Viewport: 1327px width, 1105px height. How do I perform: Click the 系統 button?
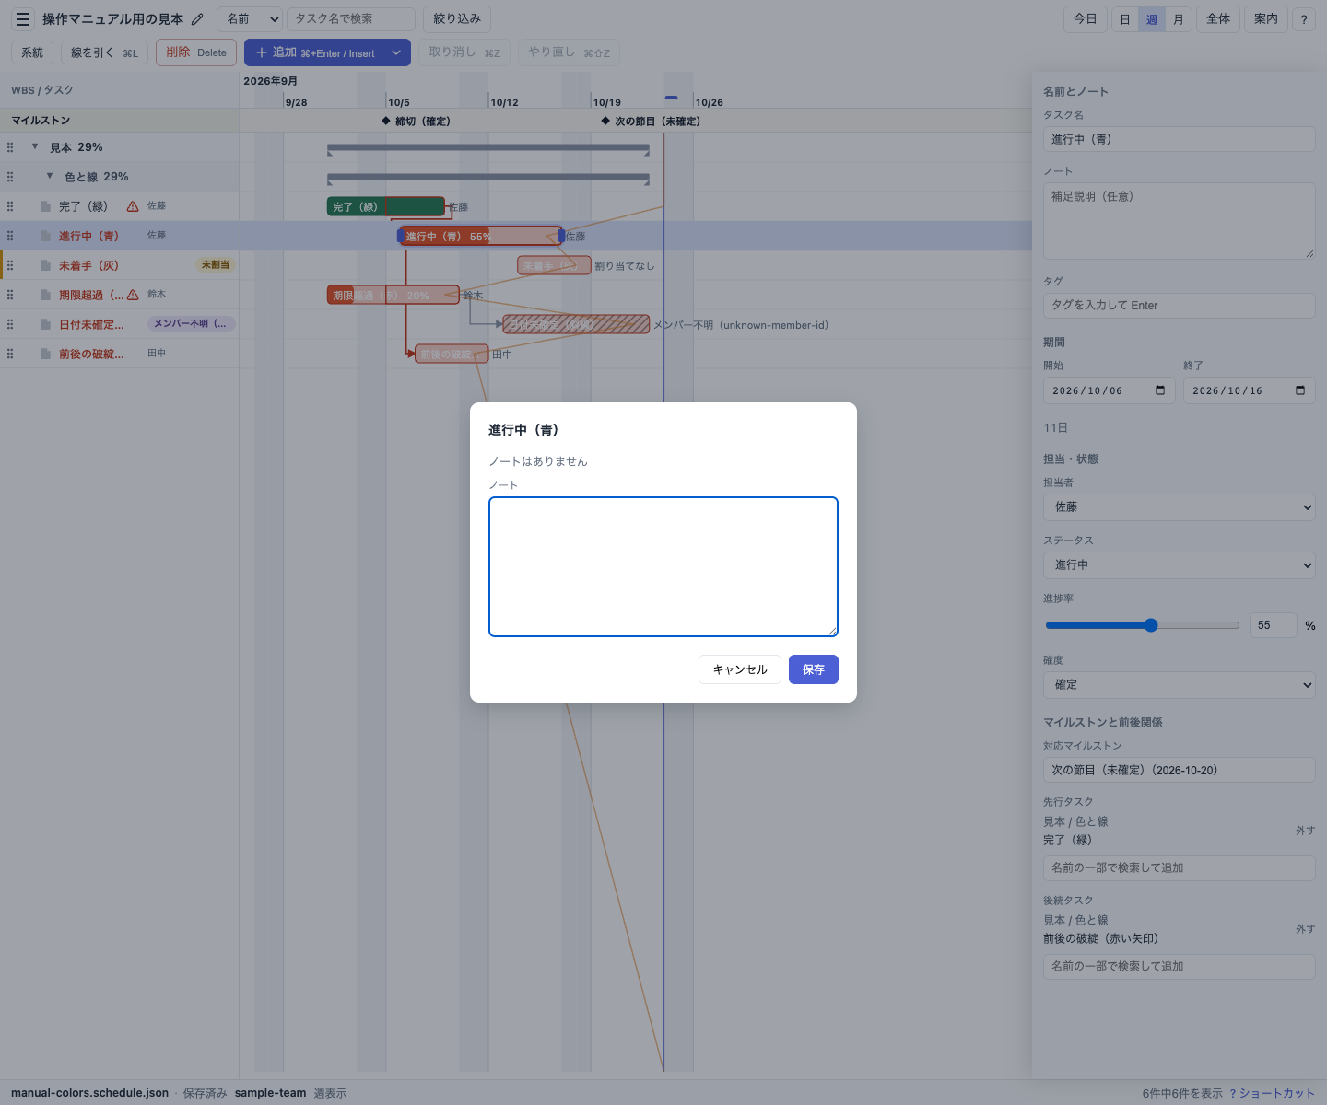click(32, 52)
